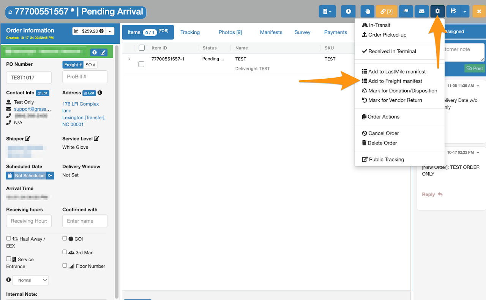This screenshot has width=486, height=300.
Task: Select the SO # toggle
Action: pyautogui.click(x=90, y=65)
